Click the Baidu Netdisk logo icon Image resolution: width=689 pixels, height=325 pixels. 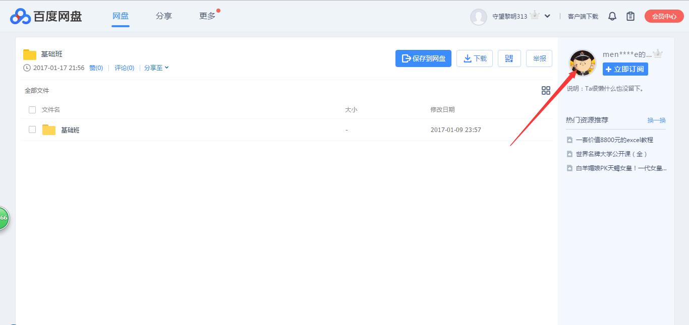point(20,16)
